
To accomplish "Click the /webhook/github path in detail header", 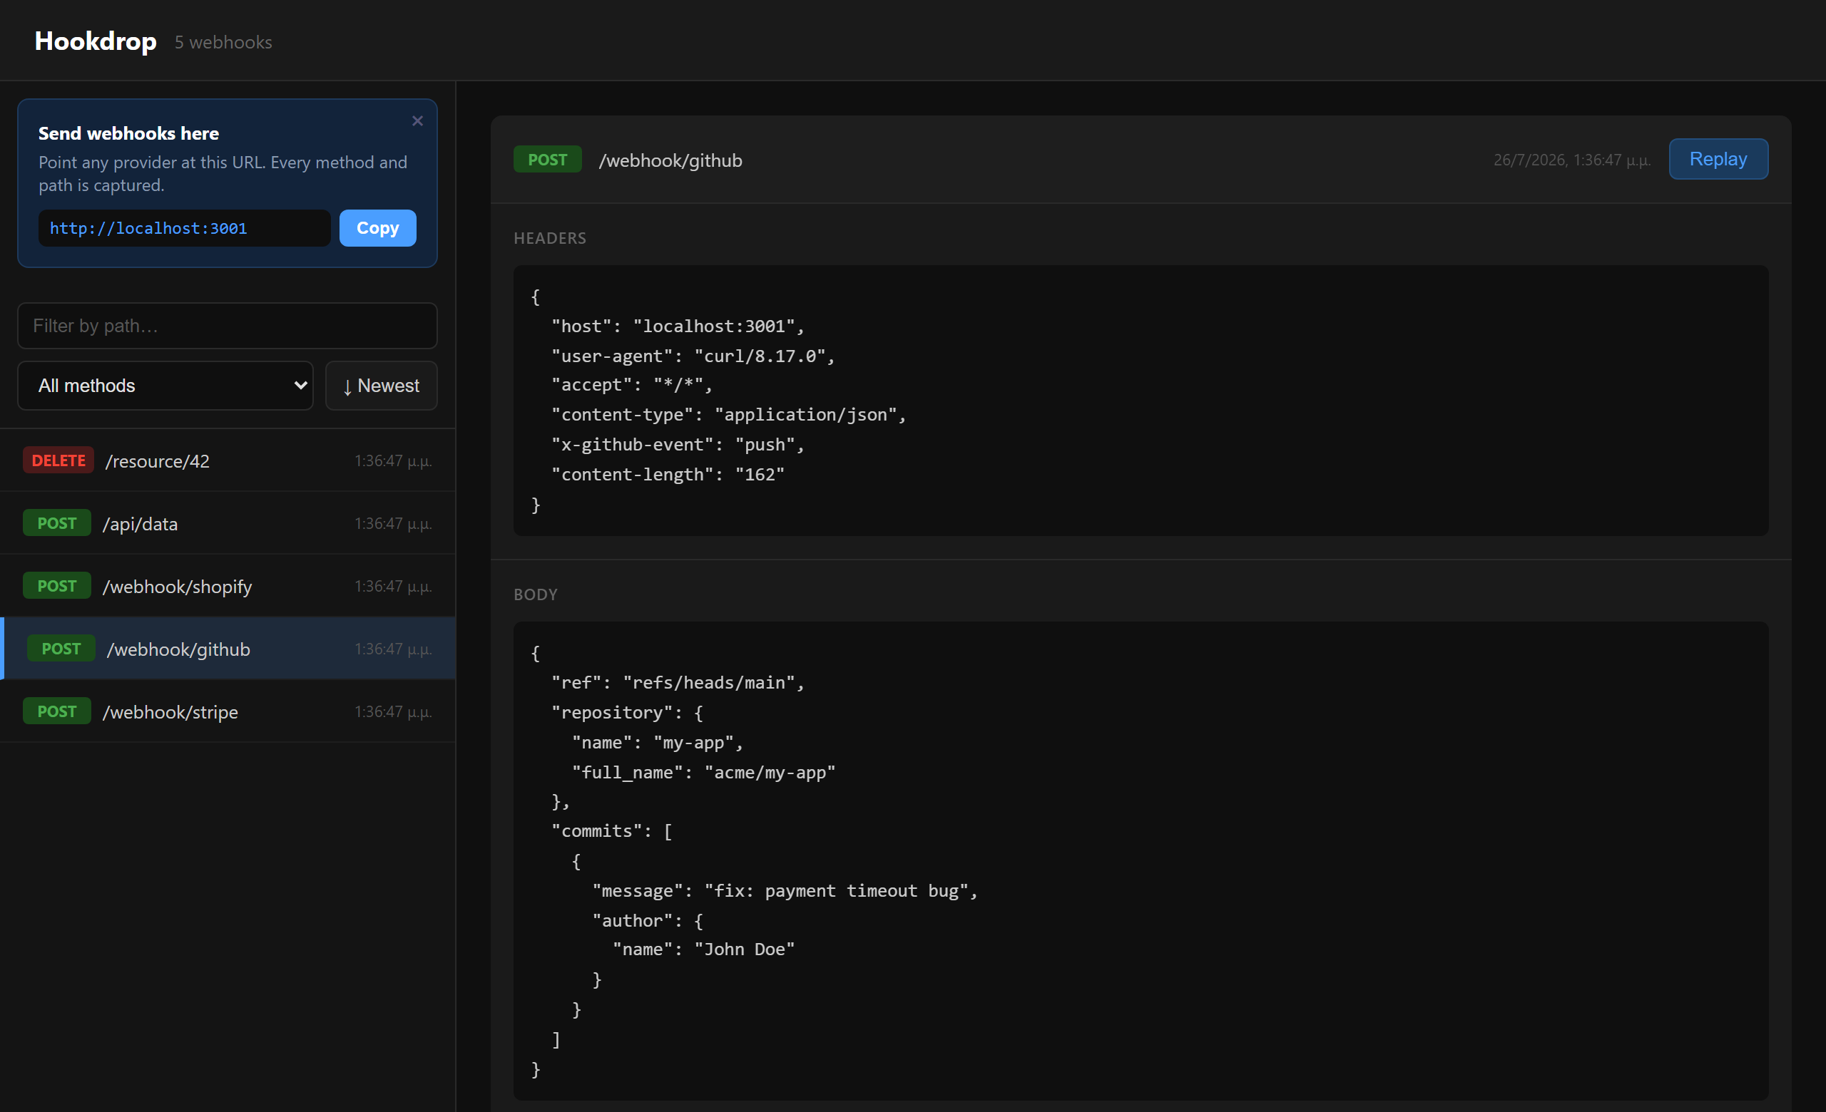I will [670, 160].
